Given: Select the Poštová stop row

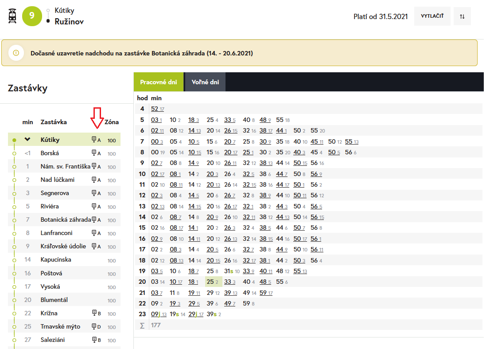Looking at the screenshot, I should [x=51, y=273].
